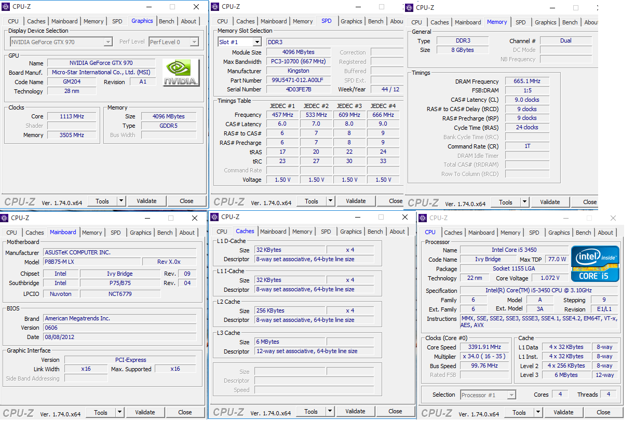This screenshot has width=635, height=433.
Task: Click Max Bandwidth PC3-10700 (667 MHz)
Action: coord(298,61)
